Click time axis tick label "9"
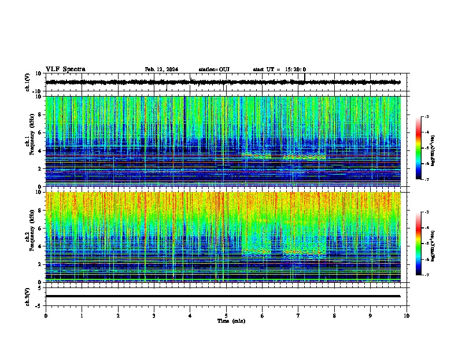The image size is (458, 354). tap(370, 316)
